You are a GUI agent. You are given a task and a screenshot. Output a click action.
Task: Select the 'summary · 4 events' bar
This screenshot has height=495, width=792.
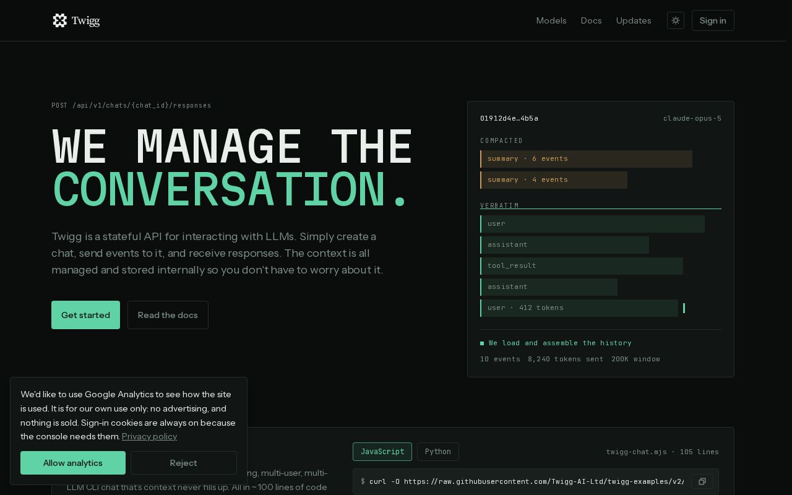click(x=554, y=180)
